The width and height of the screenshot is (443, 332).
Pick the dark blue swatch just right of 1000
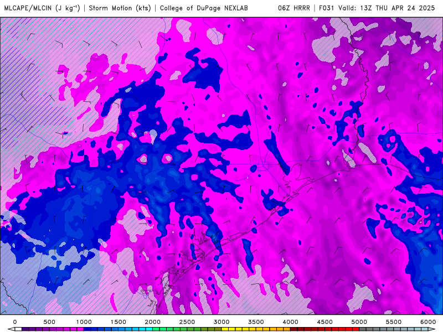click(x=87, y=329)
